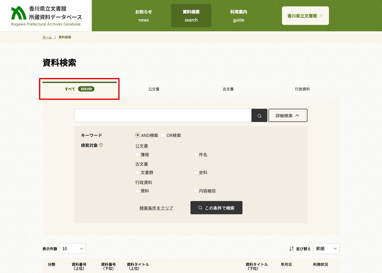The image size is (382, 273).
Task: Enable the 簿冊 checkbox under 公文書
Action: pyautogui.click(x=137, y=154)
